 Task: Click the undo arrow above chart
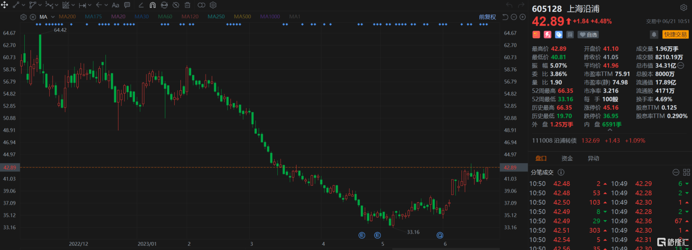(x=509, y=5)
